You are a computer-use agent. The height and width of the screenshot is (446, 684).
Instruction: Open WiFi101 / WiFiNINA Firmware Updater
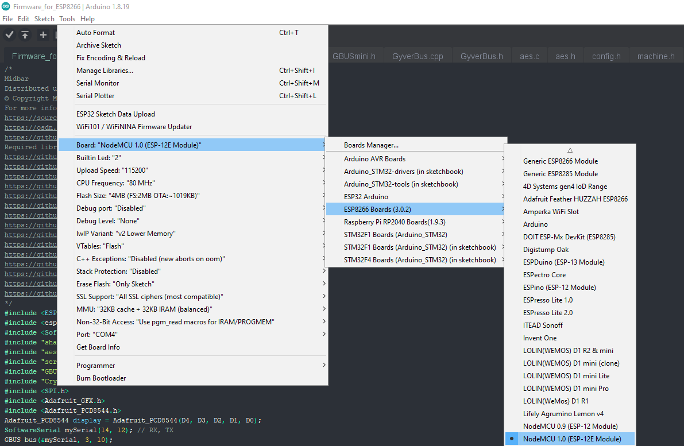click(x=193, y=127)
